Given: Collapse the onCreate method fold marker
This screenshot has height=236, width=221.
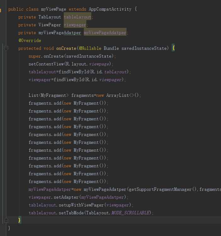Looking at the screenshot, I should click(x=6, y=48).
